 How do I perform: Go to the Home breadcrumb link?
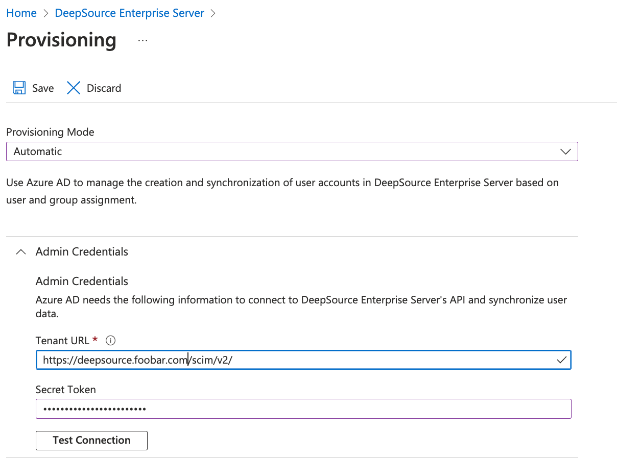[21, 13]
